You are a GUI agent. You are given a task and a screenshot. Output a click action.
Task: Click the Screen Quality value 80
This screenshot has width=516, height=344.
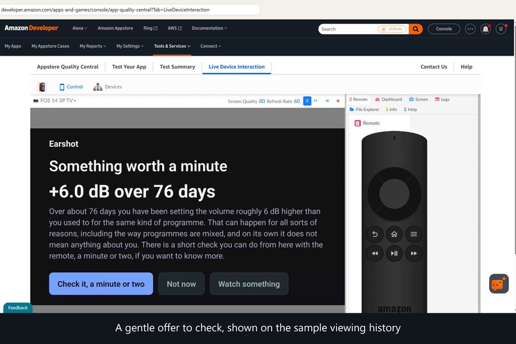coord(262,101)
